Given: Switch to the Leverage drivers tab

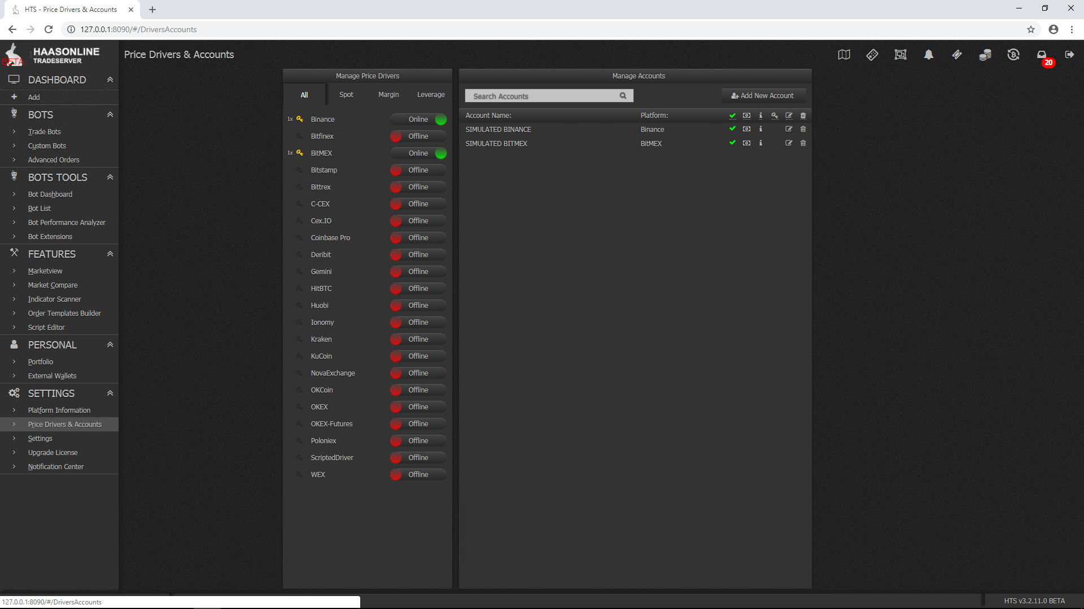Looking at the screenshot, I should pyautogui.click(x=431, y=95).
